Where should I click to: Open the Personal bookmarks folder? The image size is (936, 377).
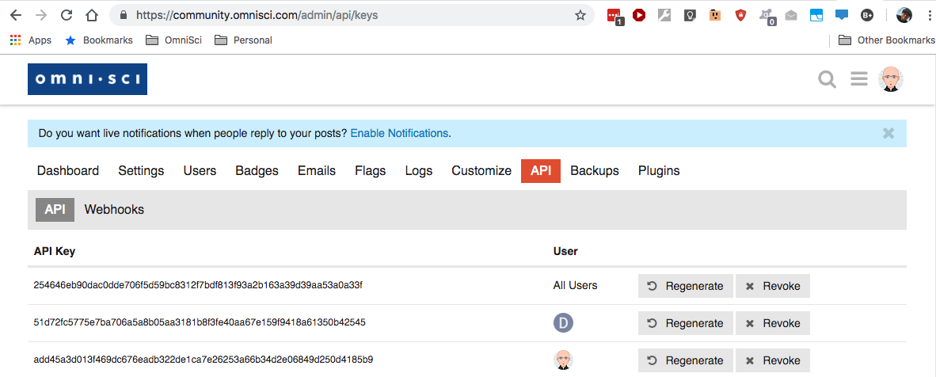pos(244,40)
